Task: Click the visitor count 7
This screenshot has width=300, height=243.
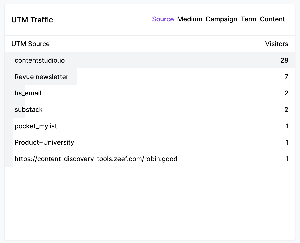Action: tap(286, 77)
